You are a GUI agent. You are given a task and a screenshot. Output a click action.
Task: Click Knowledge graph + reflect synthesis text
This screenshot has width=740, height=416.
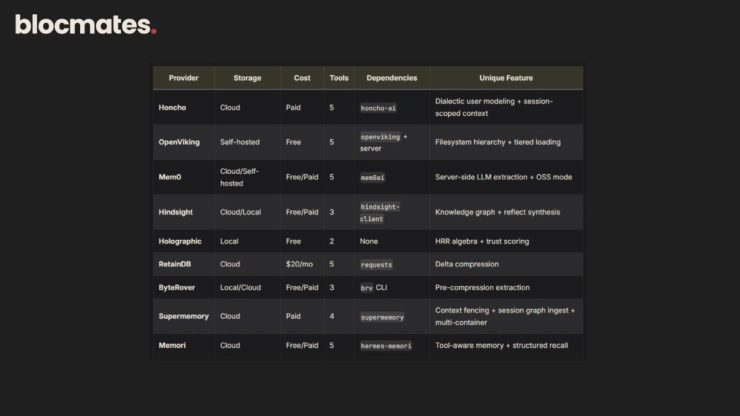[x=498, y=212]
